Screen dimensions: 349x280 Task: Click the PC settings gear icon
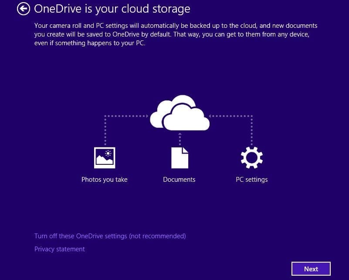coord(251,157)
